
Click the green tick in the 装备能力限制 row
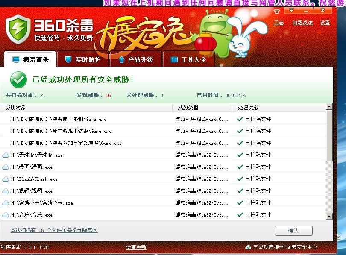click(x=240, y=119)
